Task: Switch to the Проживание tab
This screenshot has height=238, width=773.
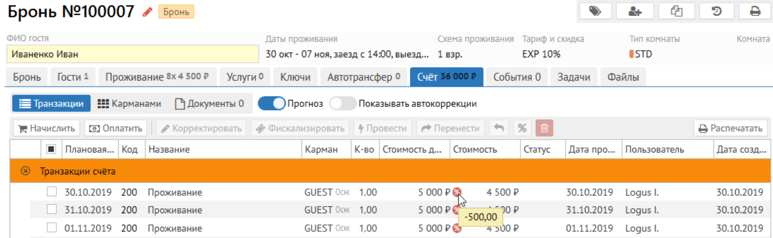Action: [157, 77]
